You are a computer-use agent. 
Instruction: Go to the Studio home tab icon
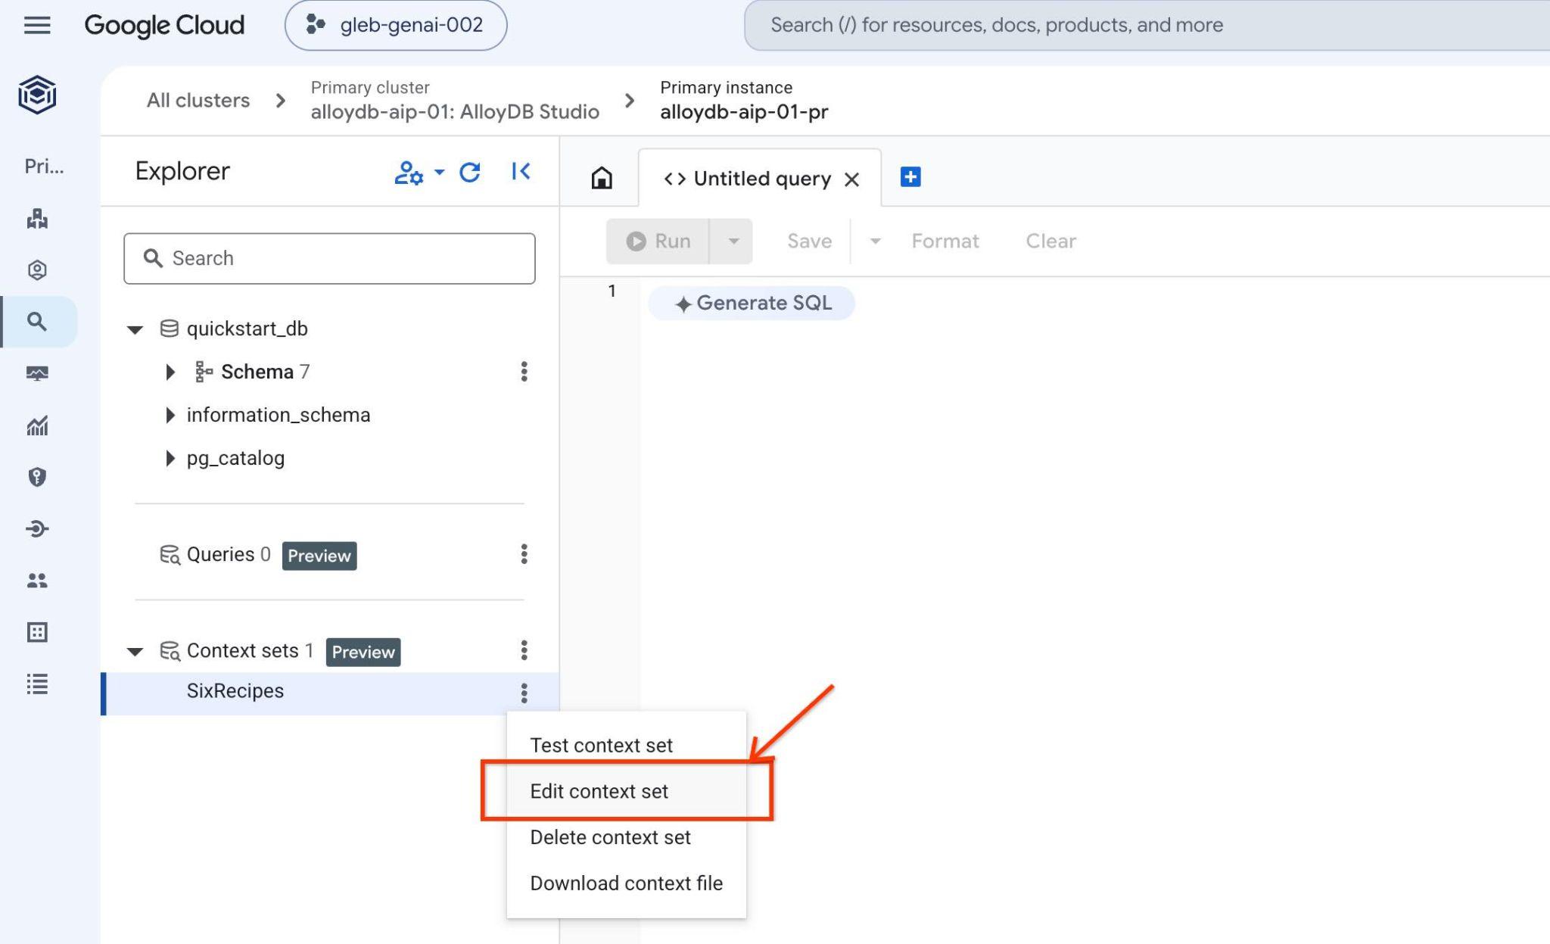pos(602,178)
